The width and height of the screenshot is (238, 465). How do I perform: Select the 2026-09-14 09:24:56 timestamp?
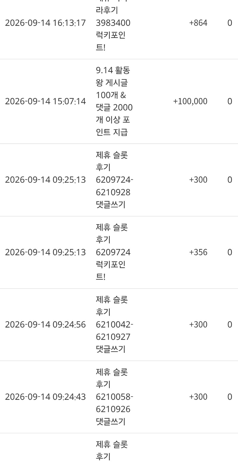(45, 325)
